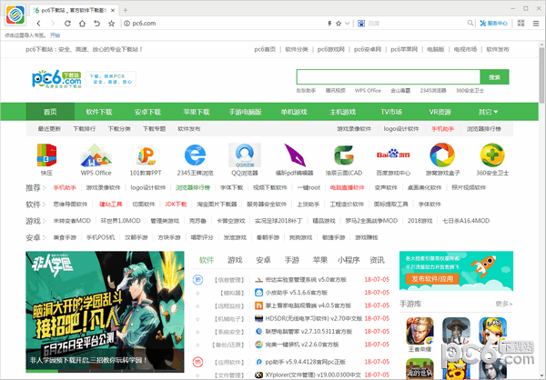Open the browser hamburger menu
The width and height of the screenshot is (546, 380).
point(536,24)
